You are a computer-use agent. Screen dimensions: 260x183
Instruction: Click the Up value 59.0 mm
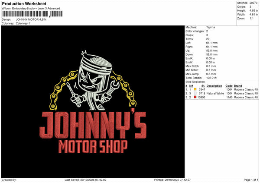(x=212, y=50)
